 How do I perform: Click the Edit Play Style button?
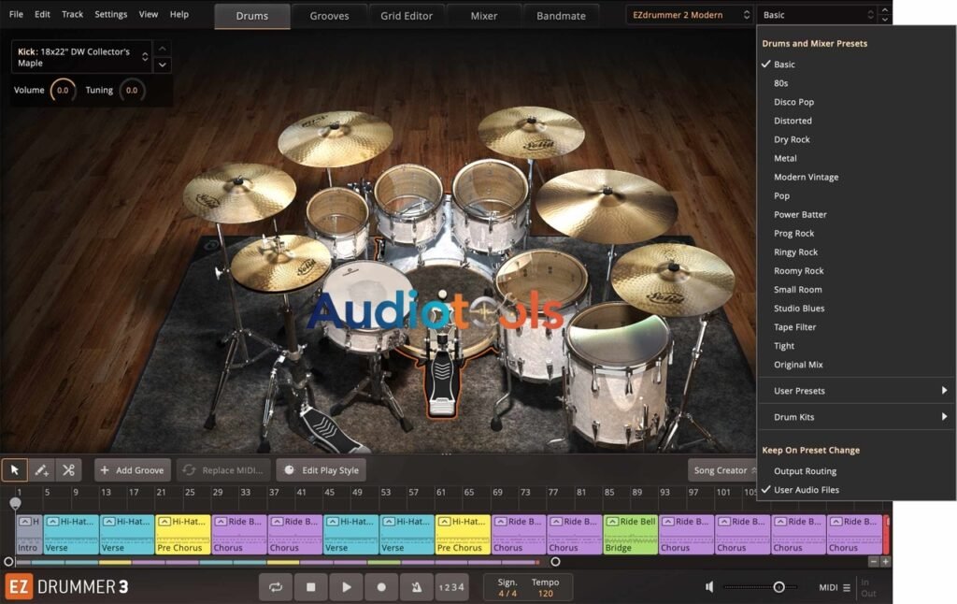click(321, 469)
